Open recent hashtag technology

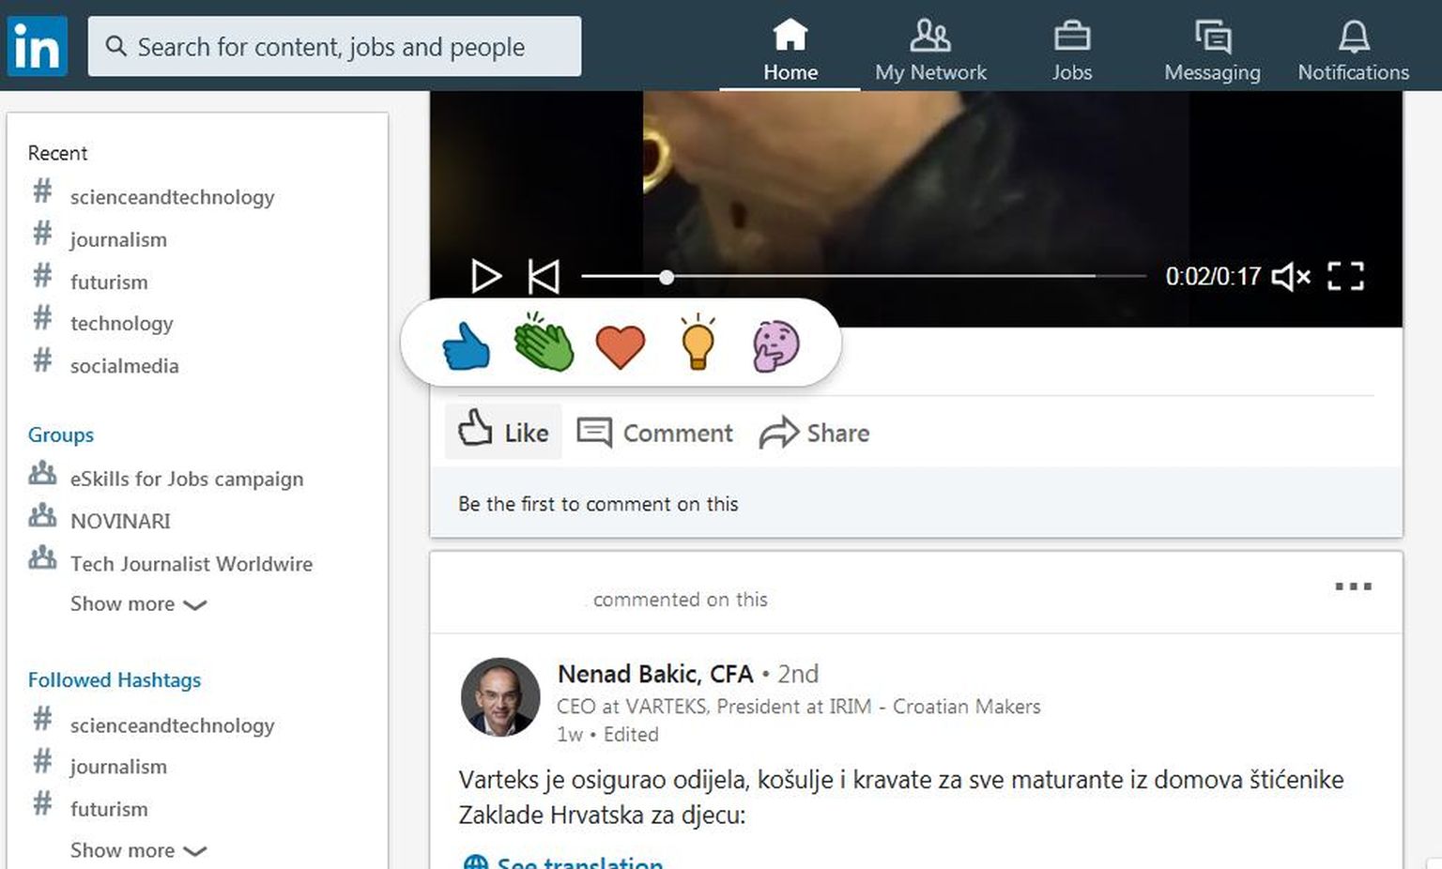(121, 324)
